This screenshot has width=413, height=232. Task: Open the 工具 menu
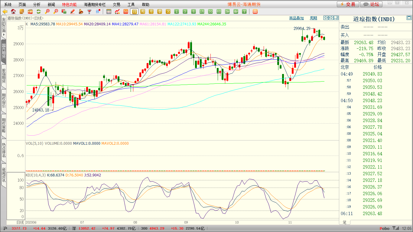tap(131, 5)
